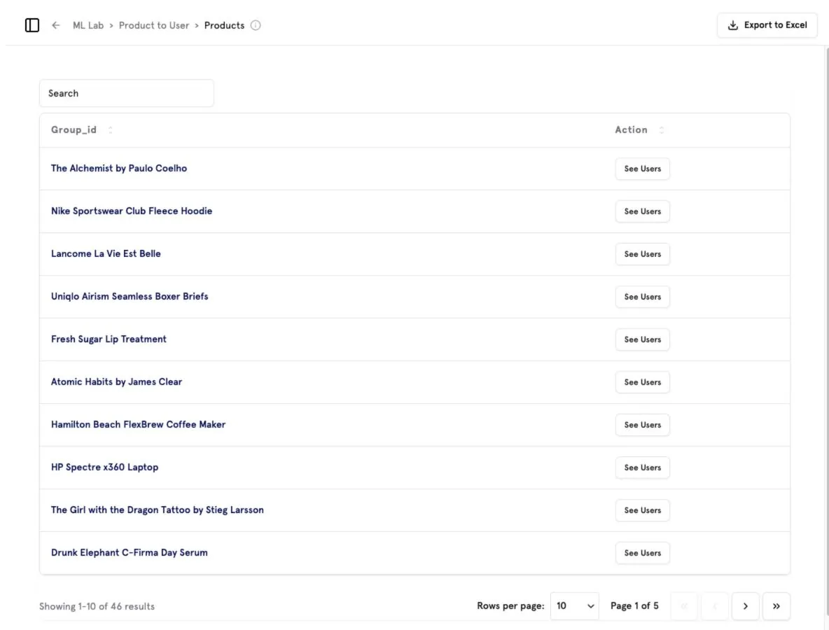See Users for Drunk Elephant Serum

tap(642, 554)
